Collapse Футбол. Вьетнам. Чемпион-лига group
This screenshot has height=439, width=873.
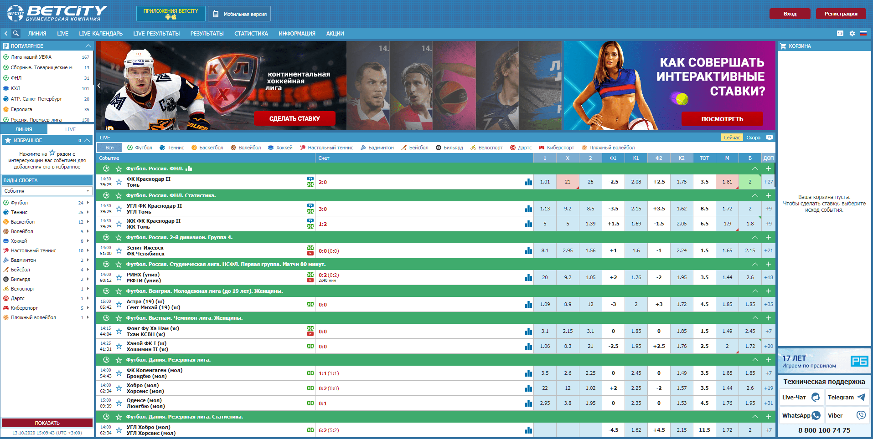tap(755, 318)
